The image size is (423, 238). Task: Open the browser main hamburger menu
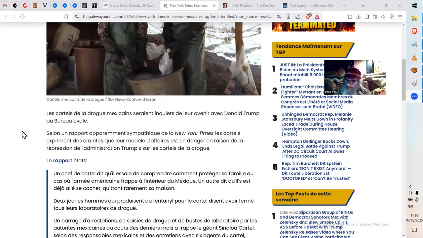coord(400,17)
